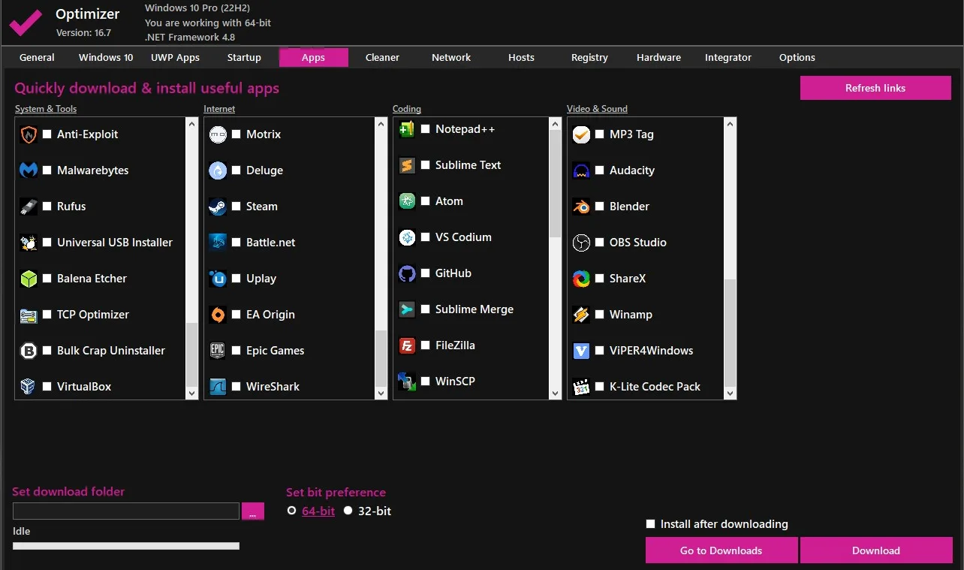The image size is (964, 570).
Task: Click the Universal USB Installer icon
Action: (29, 243)
